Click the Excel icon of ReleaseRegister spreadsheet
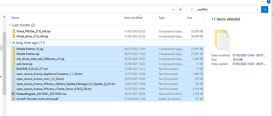The image size is (273, 116). [x=14, y=94]
